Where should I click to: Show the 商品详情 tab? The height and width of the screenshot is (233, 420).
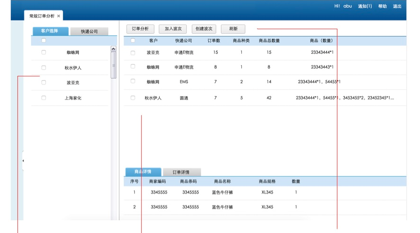(143, 172)
